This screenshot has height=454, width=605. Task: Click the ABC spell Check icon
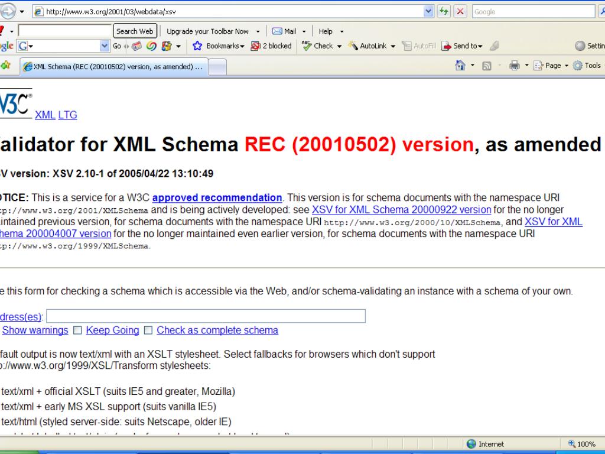click(x=307, y=46)
